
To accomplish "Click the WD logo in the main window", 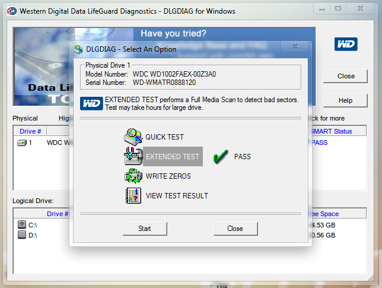I will point(346,44).
